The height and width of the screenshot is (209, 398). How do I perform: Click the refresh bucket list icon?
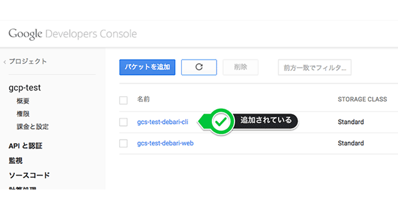199,67
